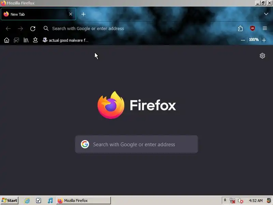Image resolution: width=273 pixels, height=205 pixels.
Task: Close the New Tab tab
Action: point(71,14)
